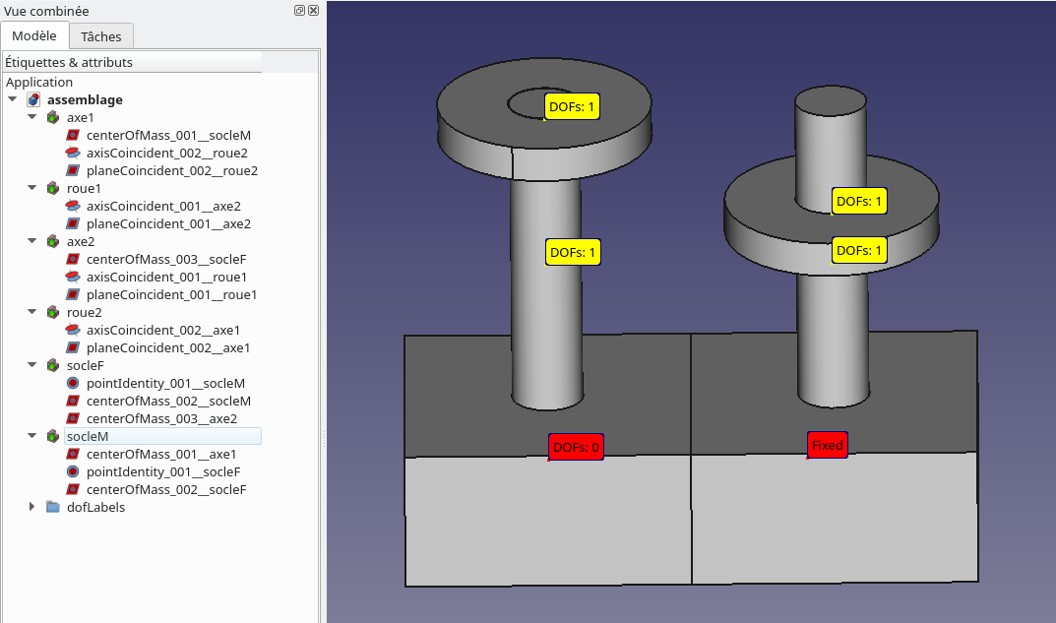Screen dimensions: 1056x623
Task: Expand the dofLabels folder
Action: pyautogui.click(x=31, y=507)
